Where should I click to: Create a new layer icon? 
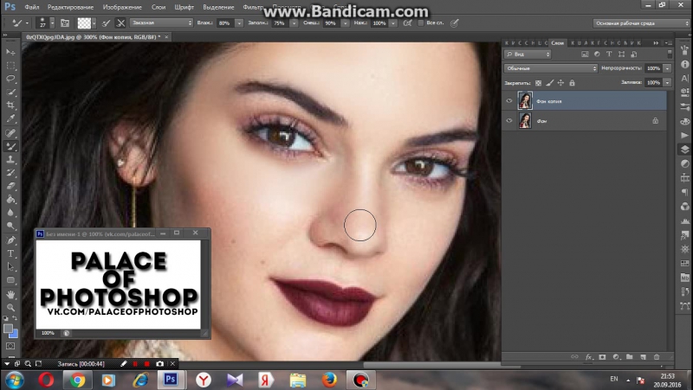point(643,356)
